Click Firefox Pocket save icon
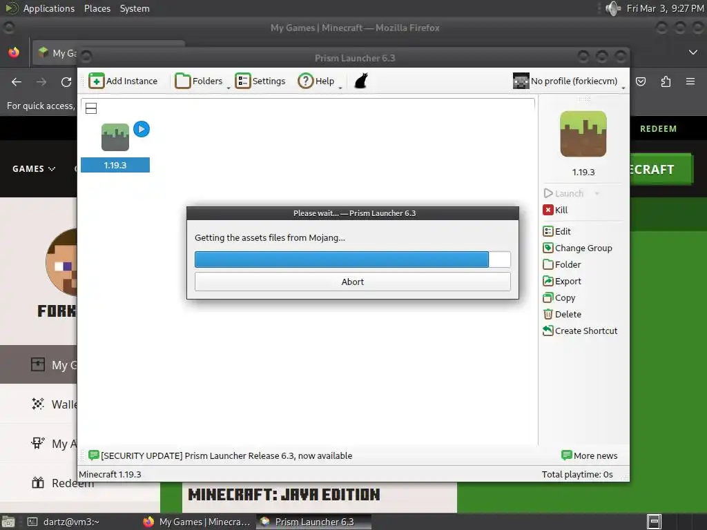The height and width of the screenshot is (530, 707). click(x=641, y=81)
